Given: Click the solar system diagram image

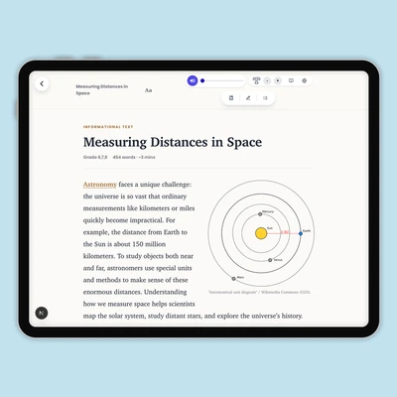Looking at the screenshot, I should pos(261,233).
